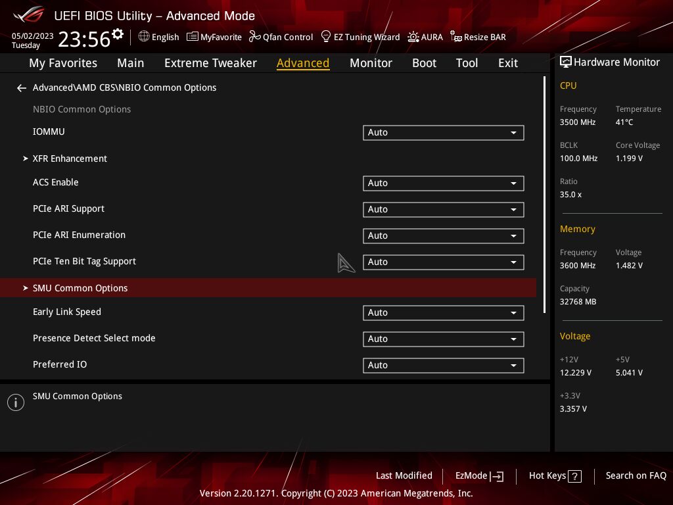Image resolution: width=673 pixels, height=505 pixels.
Task: Click the CPU temperature value 41°C
Action: point(624,122)
